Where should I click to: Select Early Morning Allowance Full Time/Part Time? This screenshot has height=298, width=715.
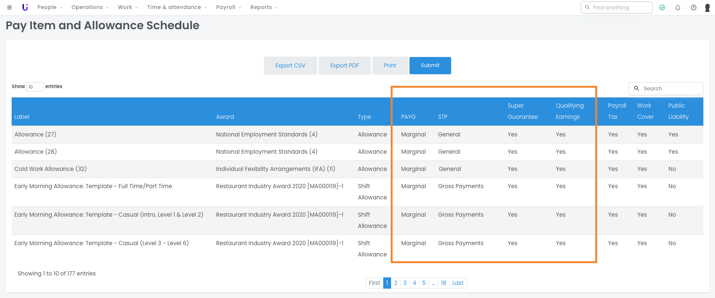pyautogui.click(x=93, y=186)
